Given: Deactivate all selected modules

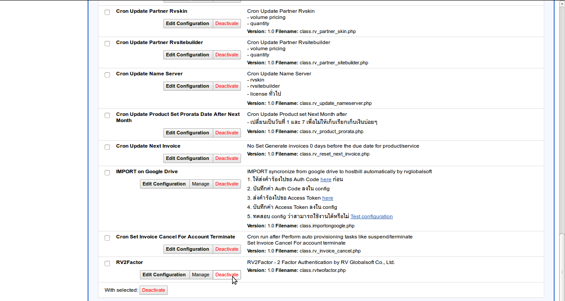Looking at the screenshot, I should point(154,290).
